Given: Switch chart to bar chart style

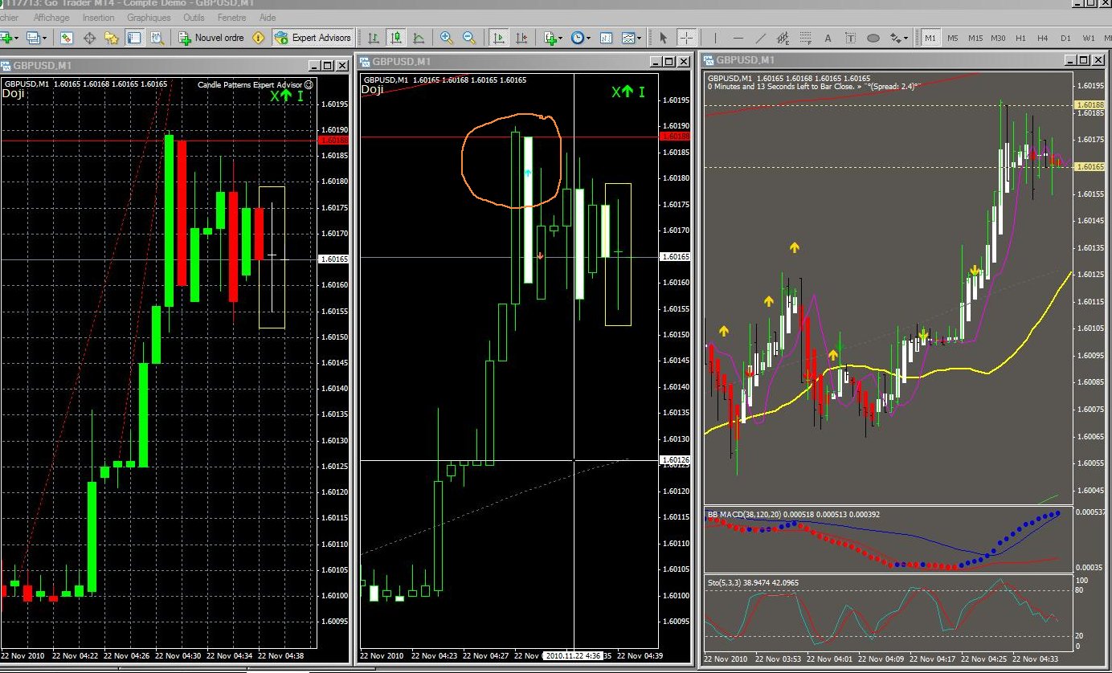Looking at the screenshot, I should pyautogui.click(x=374, y=38).
